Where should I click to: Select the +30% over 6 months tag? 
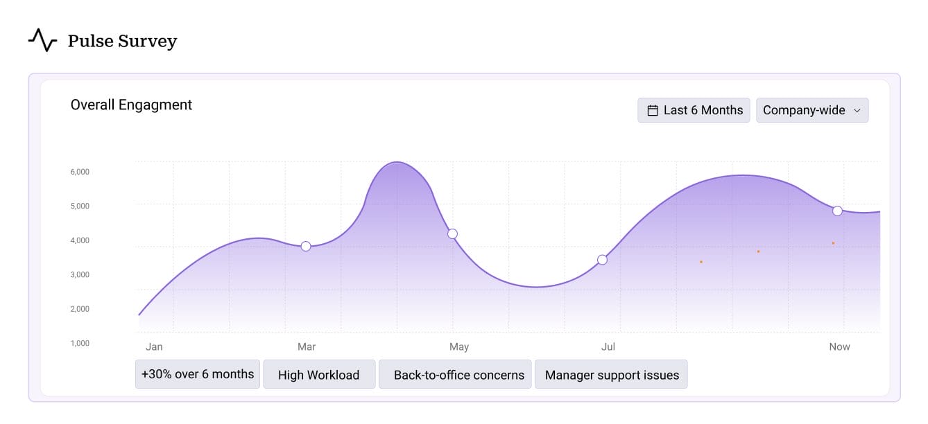[x=197, y=373]
